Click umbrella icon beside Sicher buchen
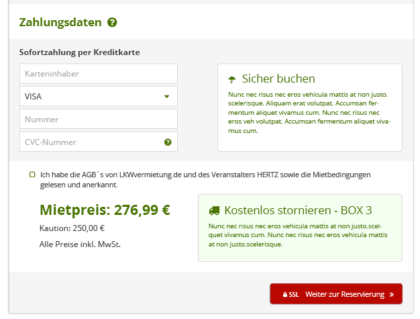The image size is (420, 319). [x=232, y=79]
